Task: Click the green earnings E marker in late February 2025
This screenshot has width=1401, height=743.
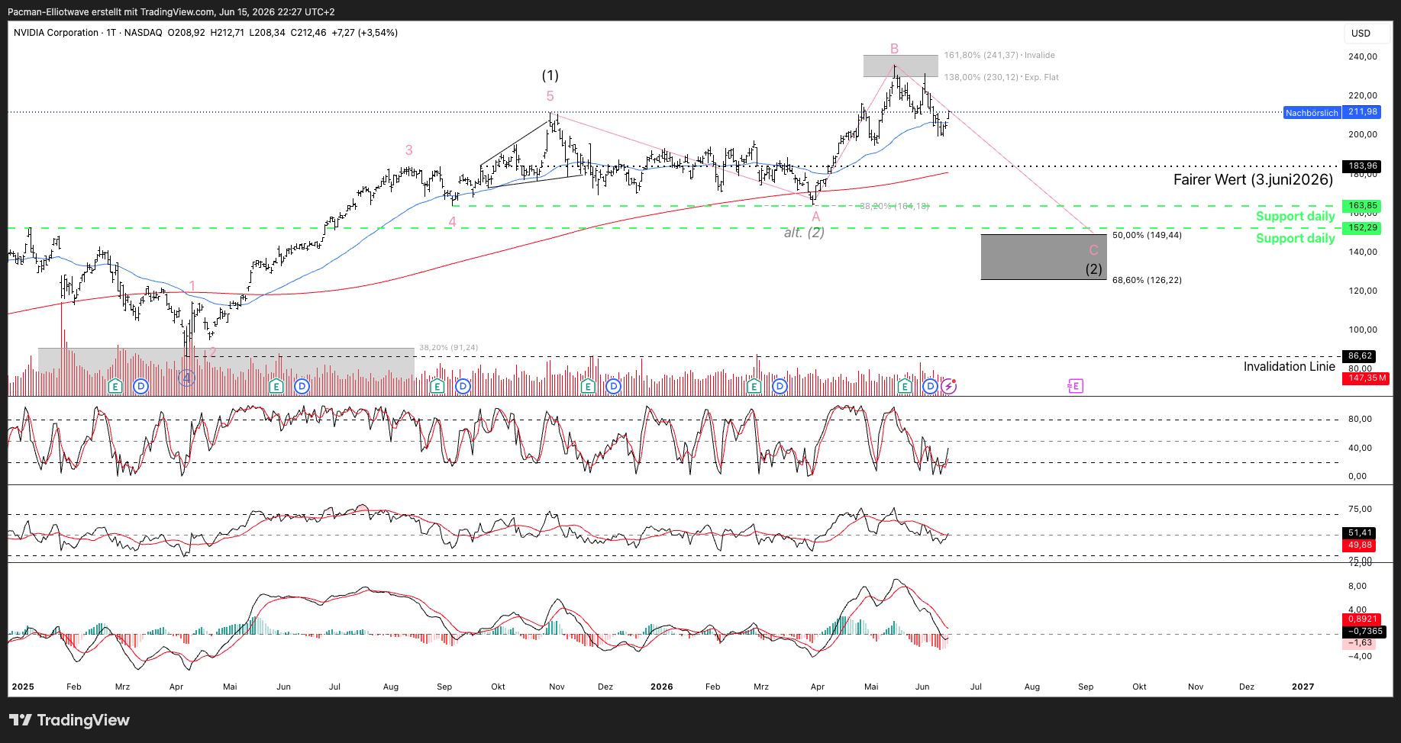Action: (x=115, y=387)
